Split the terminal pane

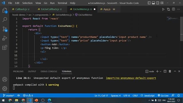165,71
